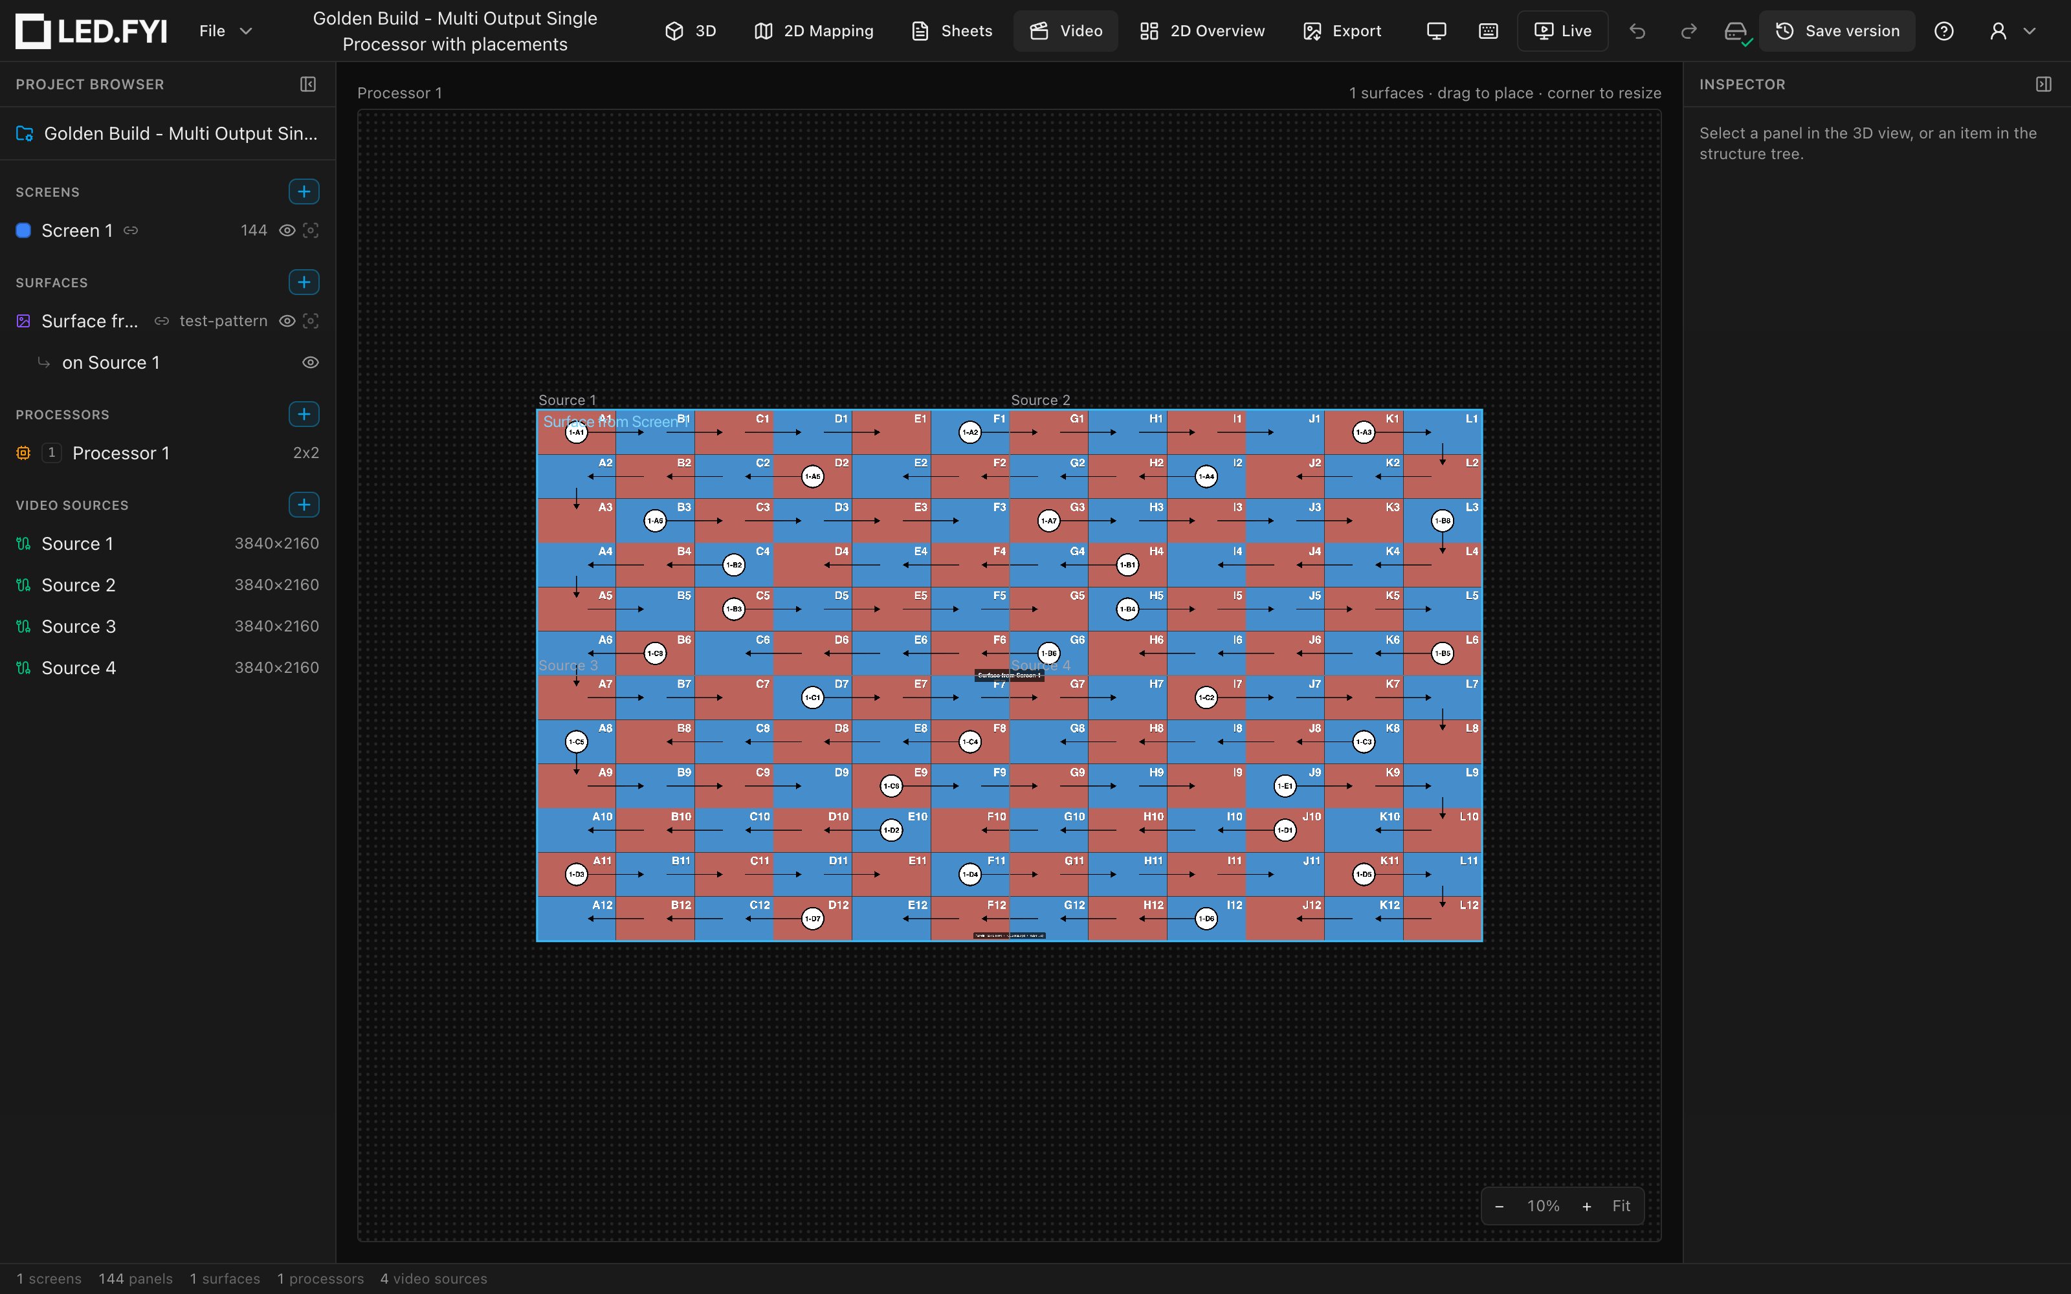Viewport: 2071px width, 1294px height.
Task: Click the undo arrow
Action: [1637, 31]
